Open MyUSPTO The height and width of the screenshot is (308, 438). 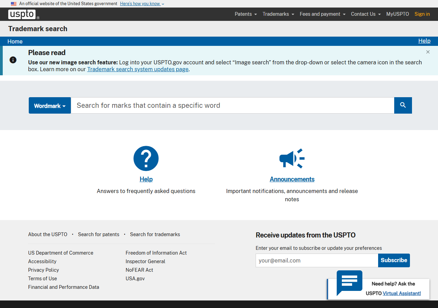click(x=398, y=14)
